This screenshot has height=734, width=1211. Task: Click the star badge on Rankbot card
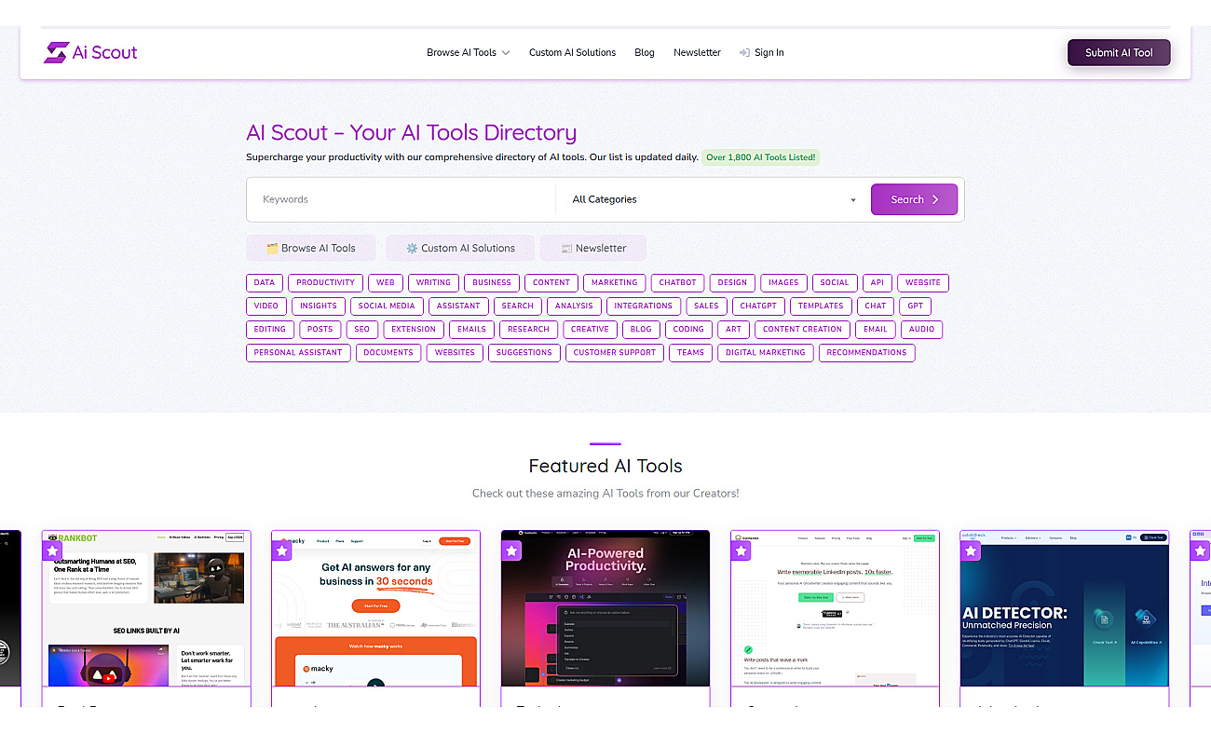click(x=53, y=550)
